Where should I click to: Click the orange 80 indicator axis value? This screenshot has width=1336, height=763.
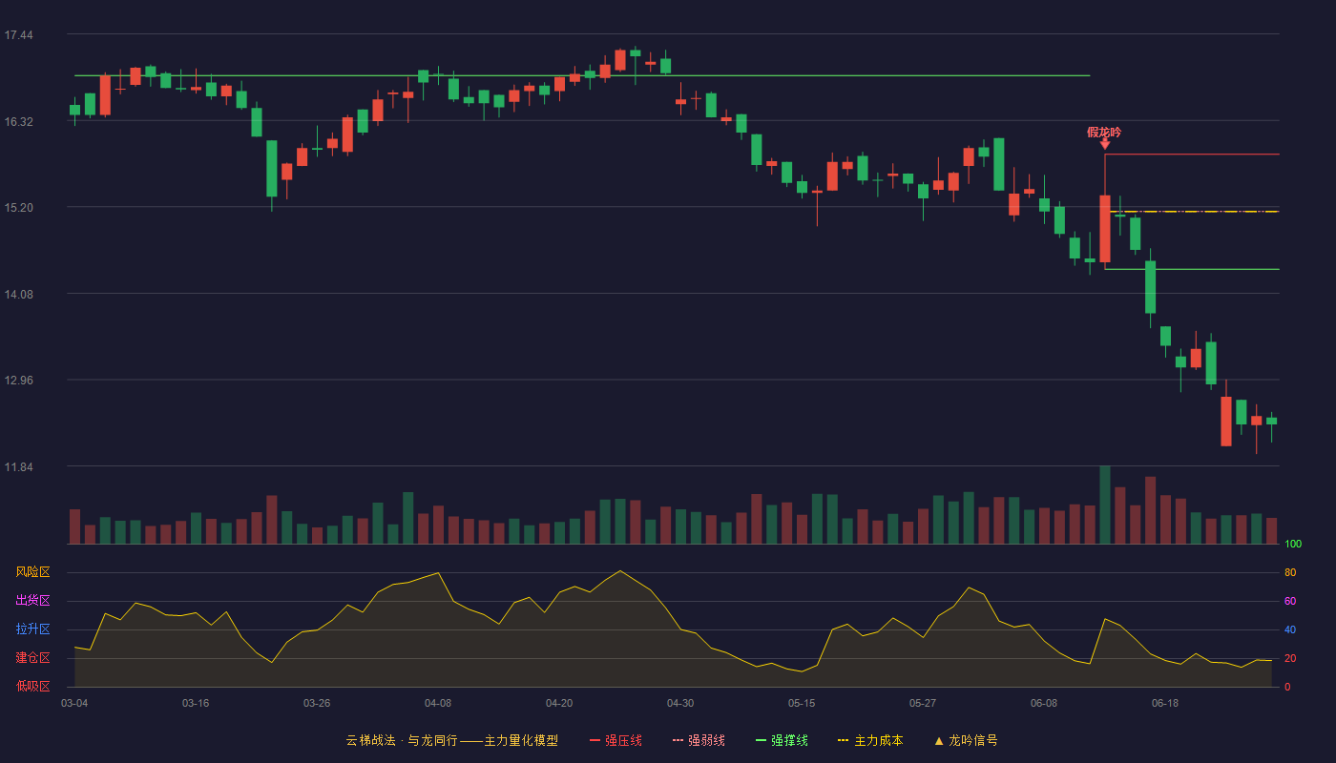(x=1290, y=572)
